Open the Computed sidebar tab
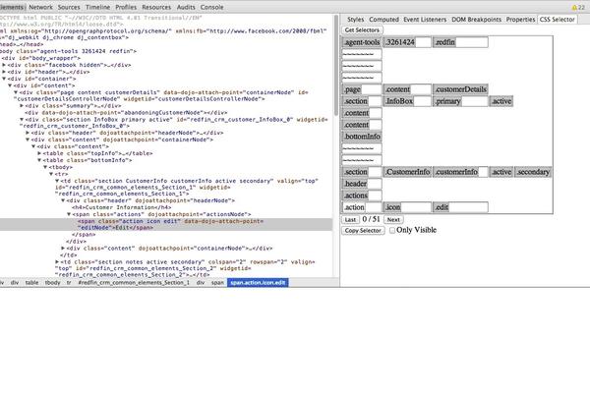This screenshot has height=393, width=590. [383, 20]
